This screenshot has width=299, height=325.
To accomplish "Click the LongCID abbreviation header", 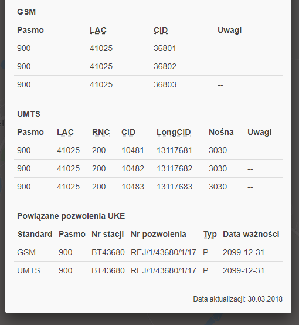I will point(174,132).
